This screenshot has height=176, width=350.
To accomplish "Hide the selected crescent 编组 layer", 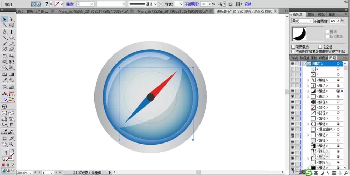I will (x=292, y=91).
